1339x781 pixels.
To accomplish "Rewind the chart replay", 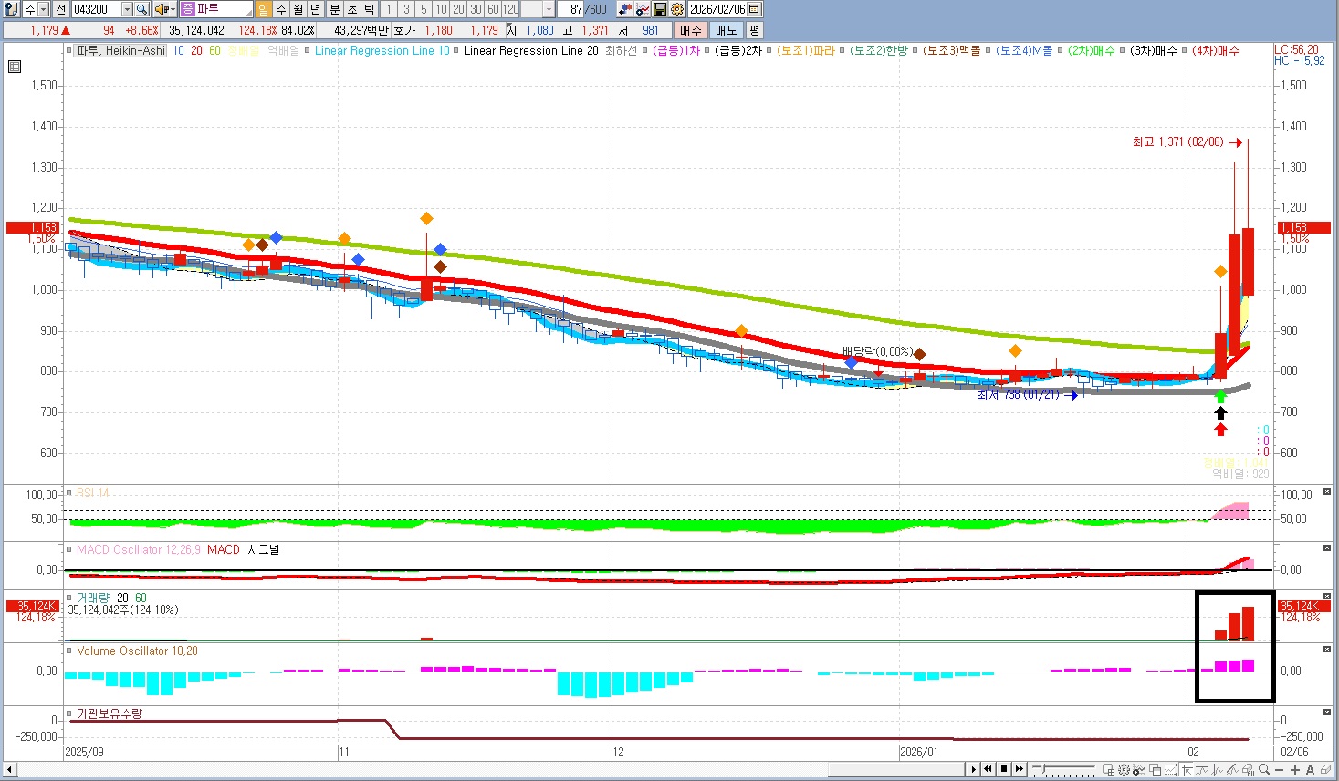I will coord(988,769).
